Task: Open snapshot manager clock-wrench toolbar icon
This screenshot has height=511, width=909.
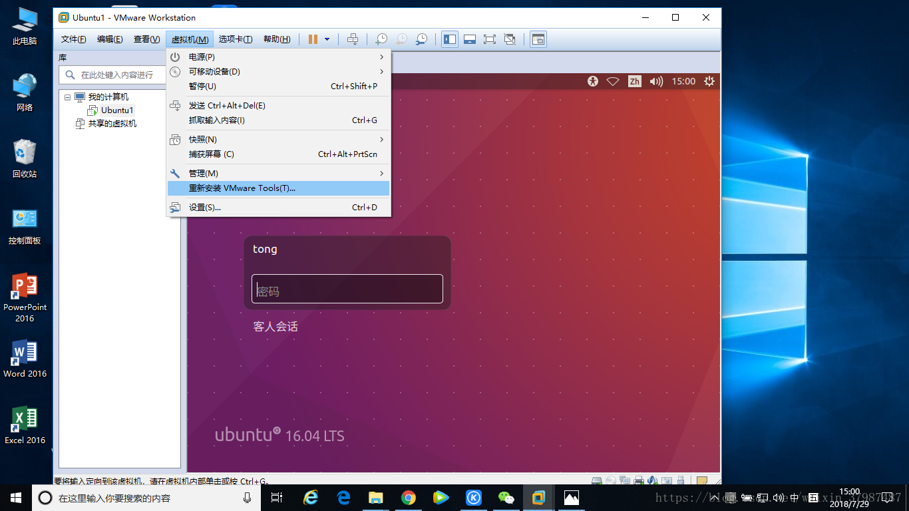Action: pyautogui.click(x=421, y=39)
